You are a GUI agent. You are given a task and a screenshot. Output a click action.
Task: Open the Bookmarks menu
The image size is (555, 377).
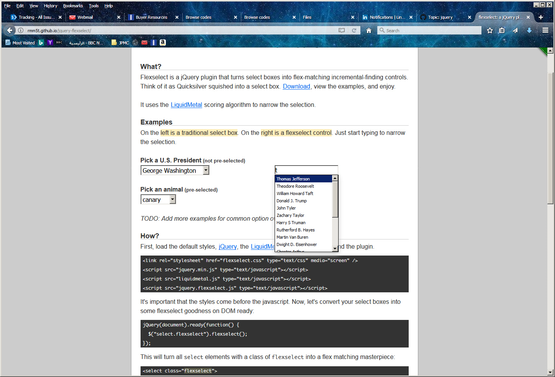point(73,6)
